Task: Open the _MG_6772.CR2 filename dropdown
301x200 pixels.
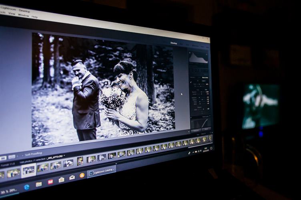Action: pos(56,157)
